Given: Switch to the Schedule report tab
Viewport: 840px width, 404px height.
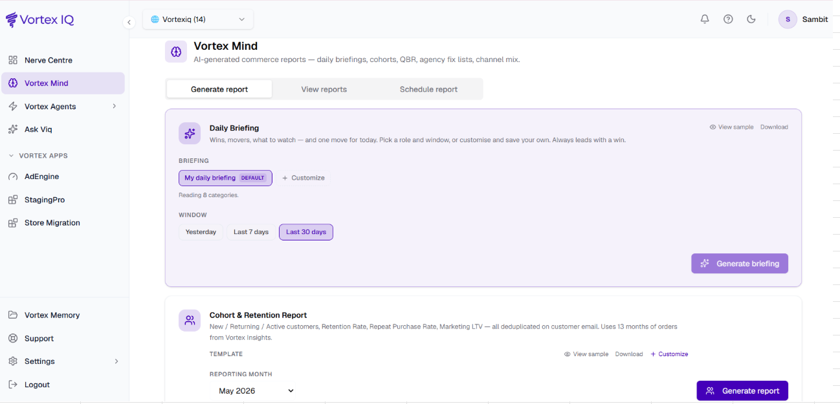Looking at the screenshot, I should point(428,89).
